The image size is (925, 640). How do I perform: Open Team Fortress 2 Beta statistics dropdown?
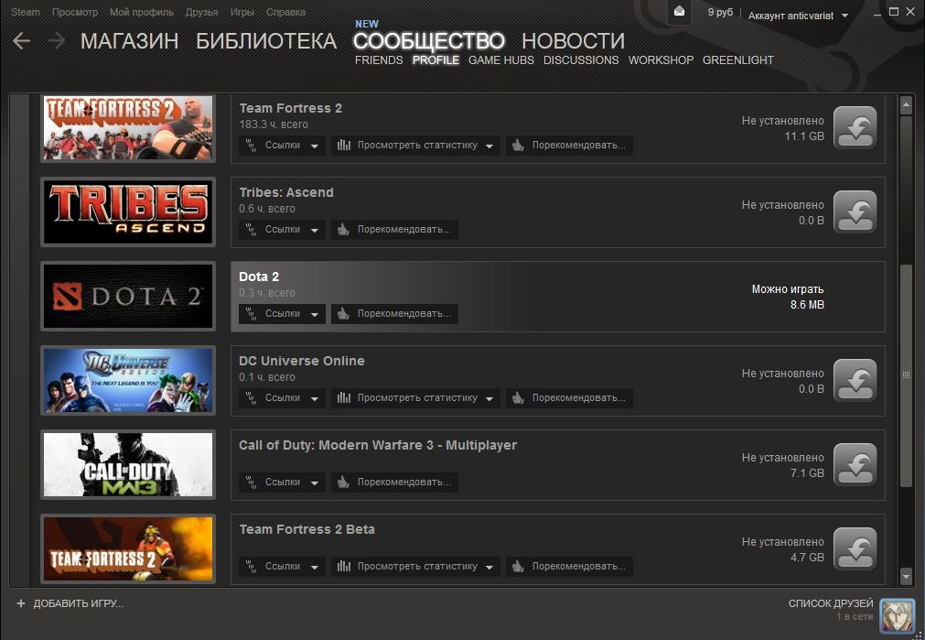pos(415,567)
